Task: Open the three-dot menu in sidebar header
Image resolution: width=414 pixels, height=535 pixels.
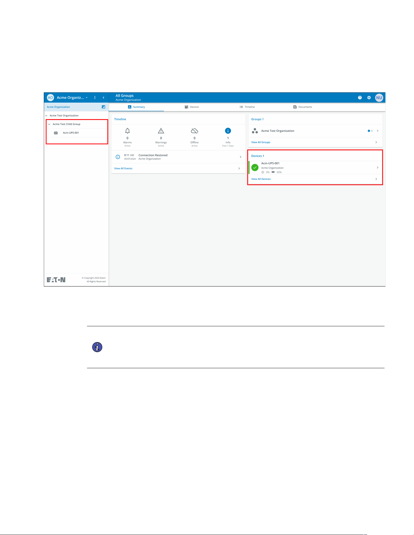Action: coord(95,98)
